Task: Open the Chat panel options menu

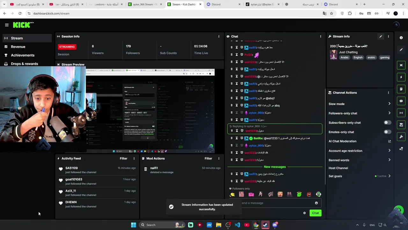Action: (321, 36)
